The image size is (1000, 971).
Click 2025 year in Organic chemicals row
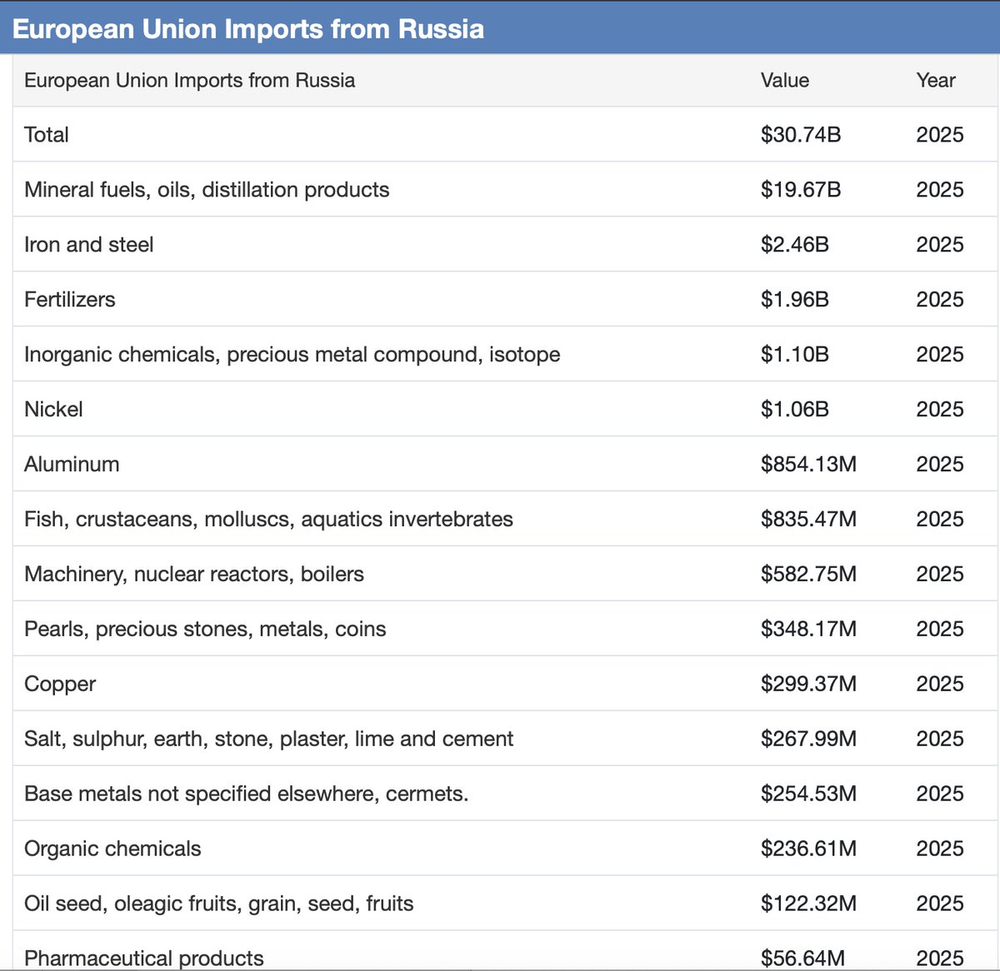coord(940,849)
